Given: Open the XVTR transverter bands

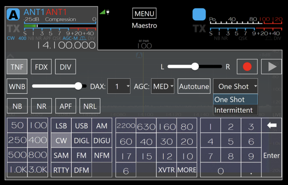Looking at the screenshot, I should tap(167, 170).
